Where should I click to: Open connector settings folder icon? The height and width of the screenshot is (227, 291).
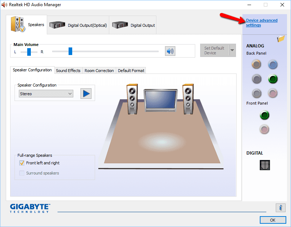coord(281,38)
